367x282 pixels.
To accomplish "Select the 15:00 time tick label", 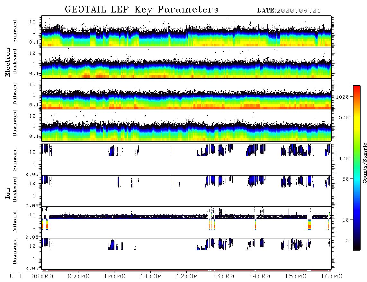I will 296,277.
